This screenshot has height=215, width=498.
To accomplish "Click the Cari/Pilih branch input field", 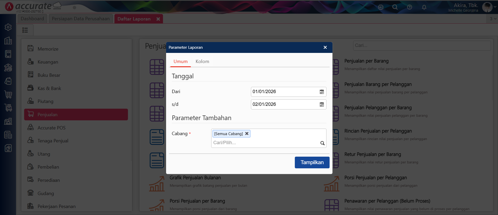I will 265,143.
